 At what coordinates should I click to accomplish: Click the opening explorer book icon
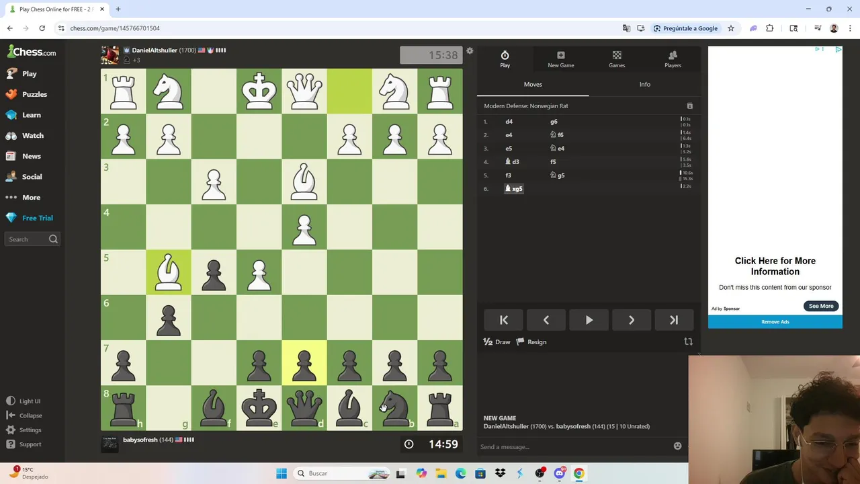click(689, 106)
